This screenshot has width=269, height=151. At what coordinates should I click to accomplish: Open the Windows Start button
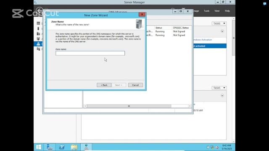click(39, 147)
